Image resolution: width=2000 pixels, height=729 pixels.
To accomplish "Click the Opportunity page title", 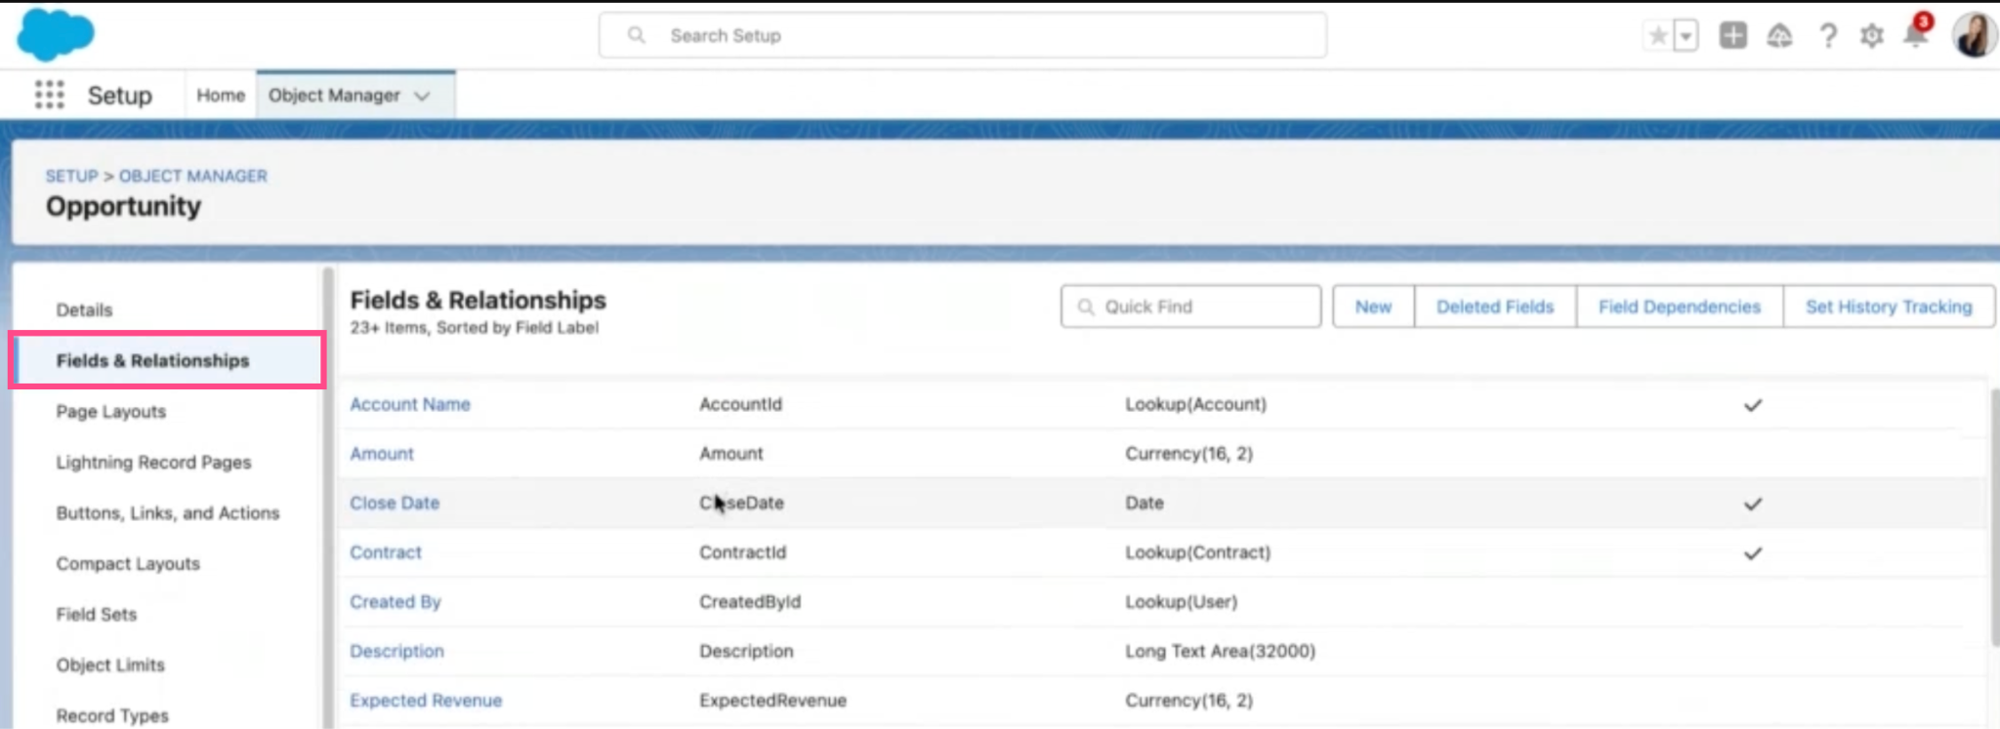I will (123, 206).
